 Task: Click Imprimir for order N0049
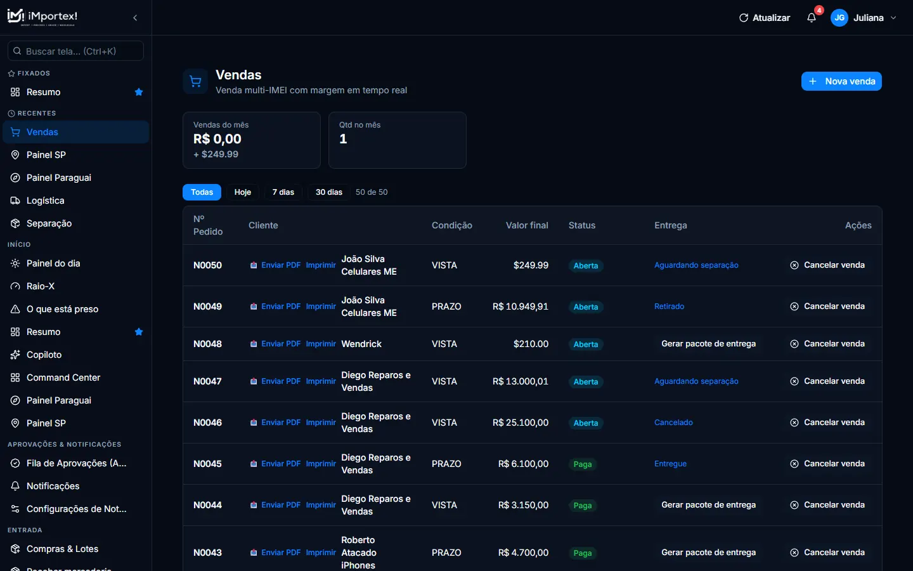click(321, 306)
